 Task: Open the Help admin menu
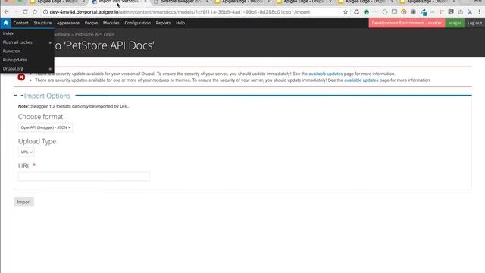click(180, 23)
